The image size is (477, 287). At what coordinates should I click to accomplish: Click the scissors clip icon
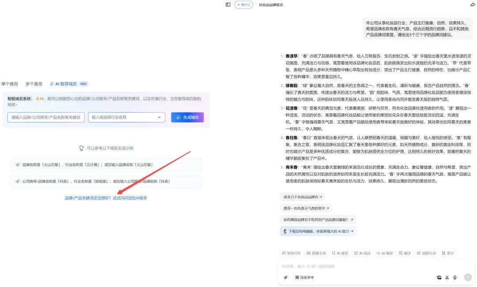pyautogui.click(x=447, y=277)
